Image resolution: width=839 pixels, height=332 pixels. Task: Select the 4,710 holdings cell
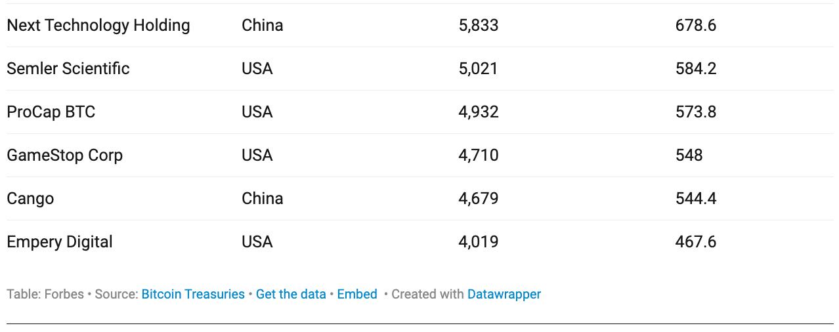(479, 156)
